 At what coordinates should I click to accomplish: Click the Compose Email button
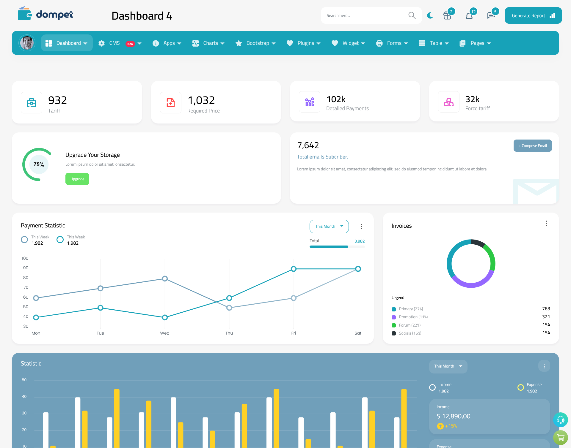tap(532, 145)
